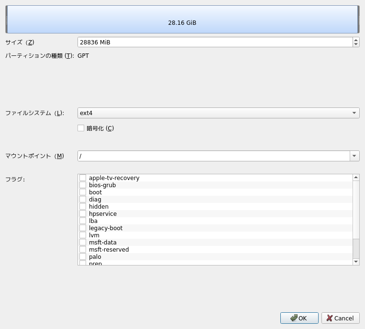
Task: Open the ext4 file system dropdown
Action: pos(218,113)
